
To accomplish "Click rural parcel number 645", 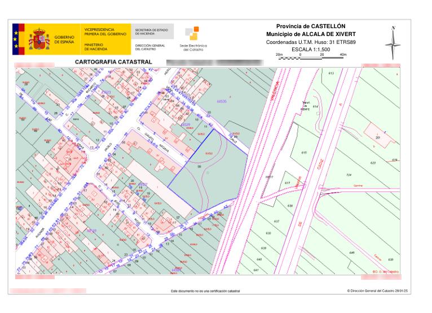I will coord(352,253).
